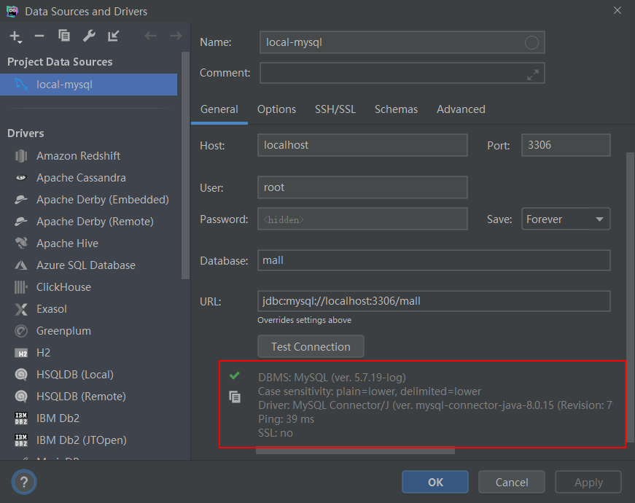
Task: Click the make global arrow icon
Action: (114, 36)
